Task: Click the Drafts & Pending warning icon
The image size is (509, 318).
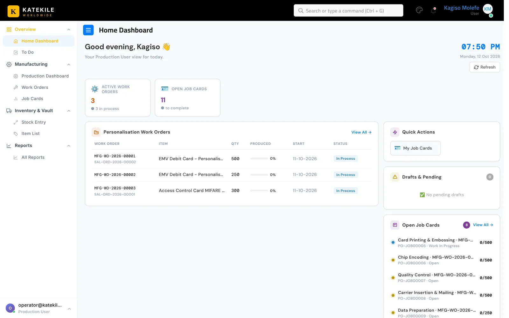Action: coord(395,177)
